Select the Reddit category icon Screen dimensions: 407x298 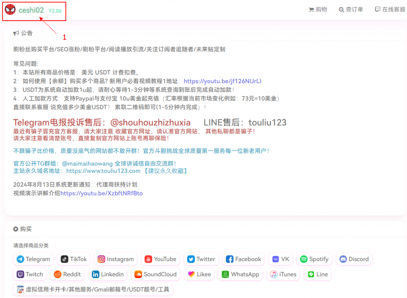[58, 275]
